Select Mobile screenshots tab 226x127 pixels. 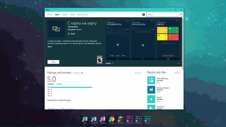[108, 63]
